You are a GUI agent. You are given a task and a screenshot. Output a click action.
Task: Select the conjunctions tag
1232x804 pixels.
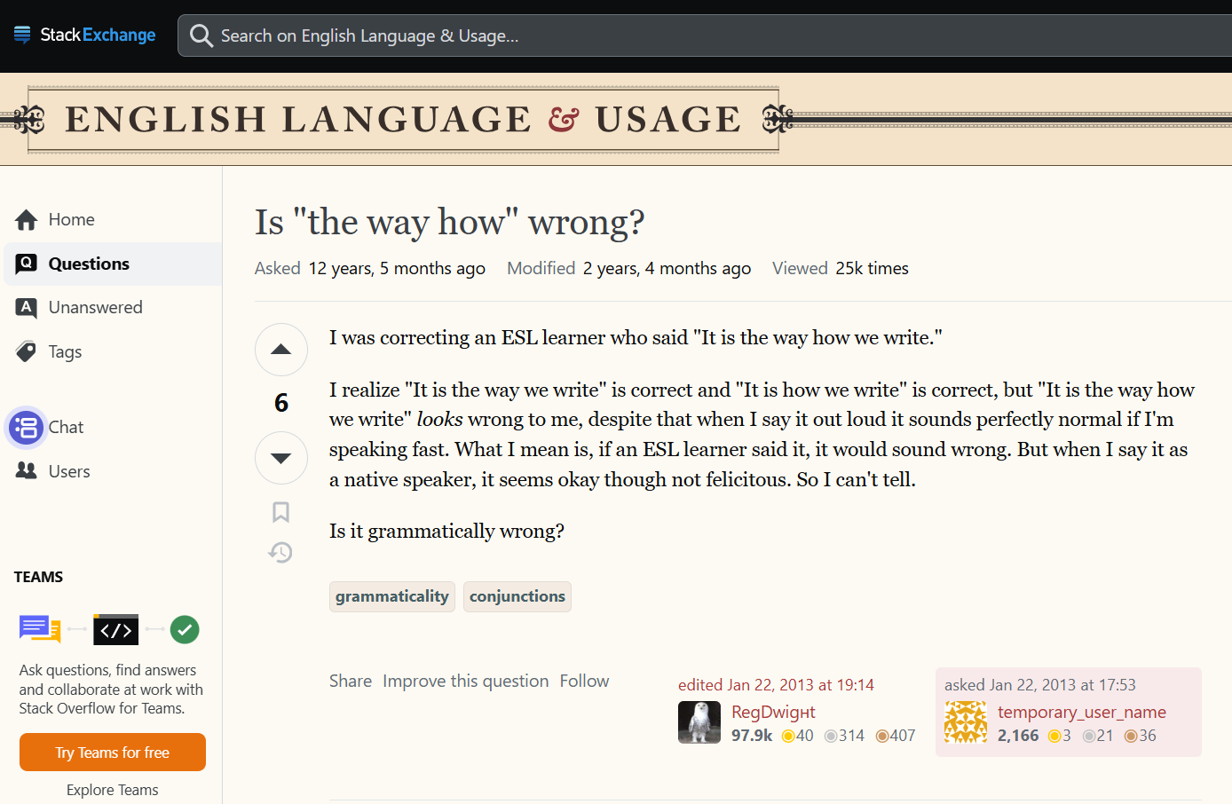coord(517,596)
